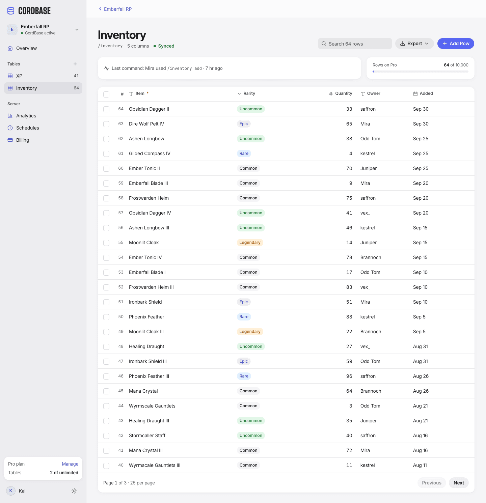Click the Schedules clock icon
Image resolution: width=486 pixels, height=503 pixels.
click(10, 128)
